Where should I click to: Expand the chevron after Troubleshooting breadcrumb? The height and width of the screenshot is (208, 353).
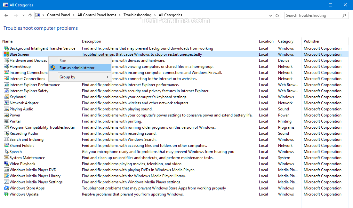tap(155, 15)
